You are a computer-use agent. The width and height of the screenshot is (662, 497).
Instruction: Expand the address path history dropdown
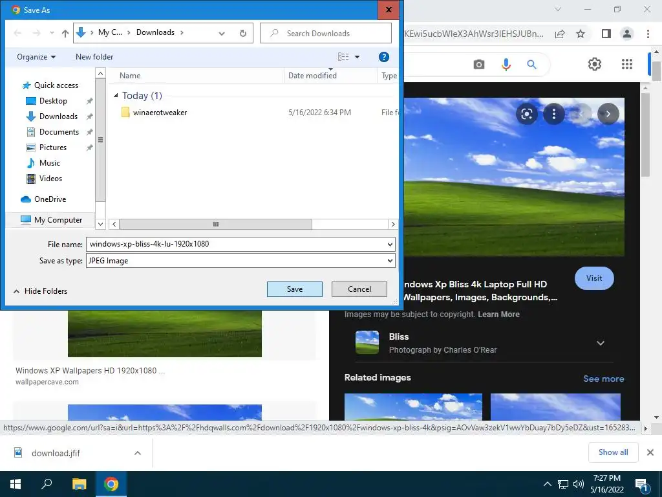pyautogui.click(x=222, y=34)
